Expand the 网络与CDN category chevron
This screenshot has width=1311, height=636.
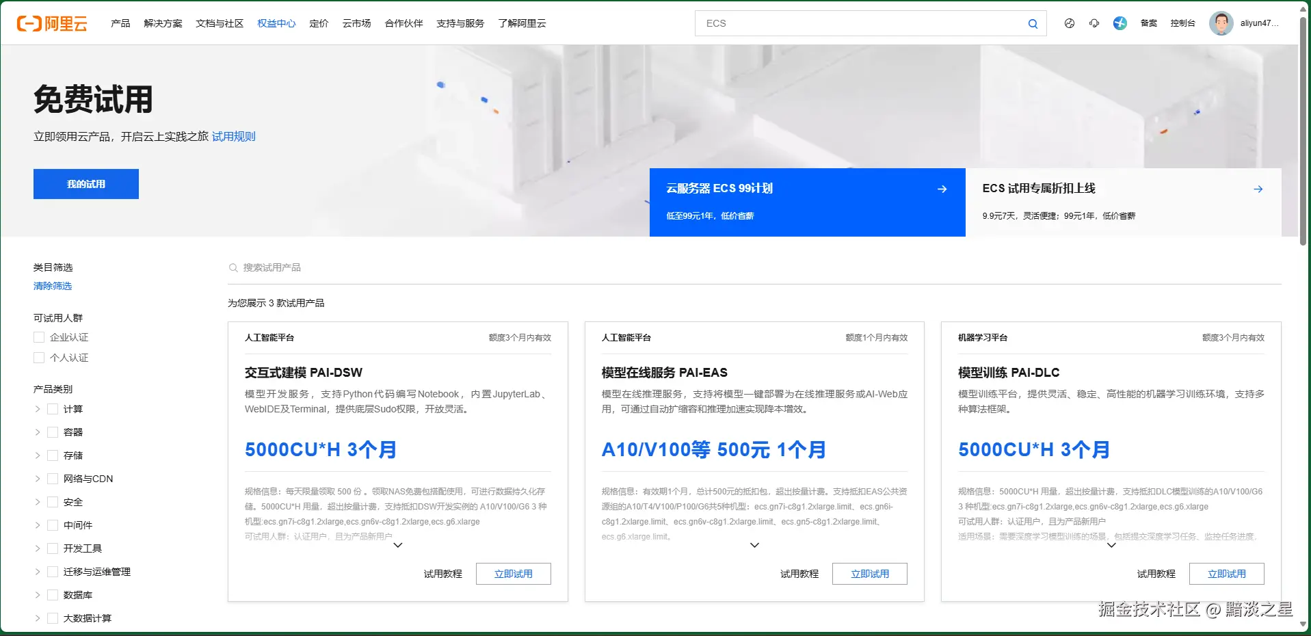pyautogui.click(x=38, y=479)
